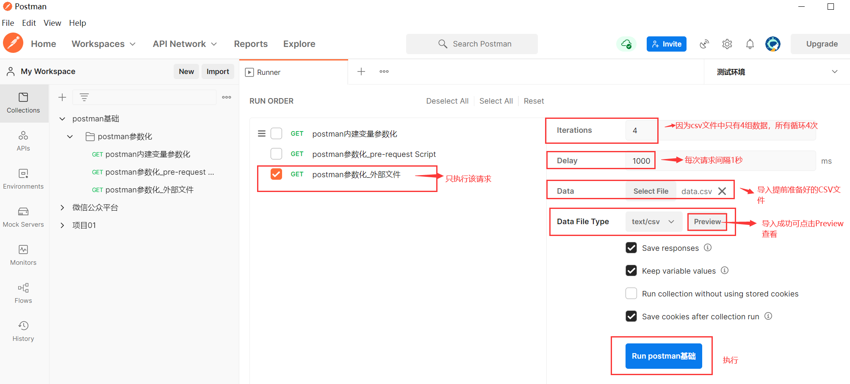Click Run postman基础 button
This screenshot has width=850, height=384.
pos(664,356)
